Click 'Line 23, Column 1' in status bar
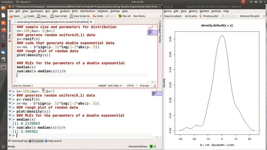Image resolution: width=267 pixels, height=150 pixels. tap(23, 86)
